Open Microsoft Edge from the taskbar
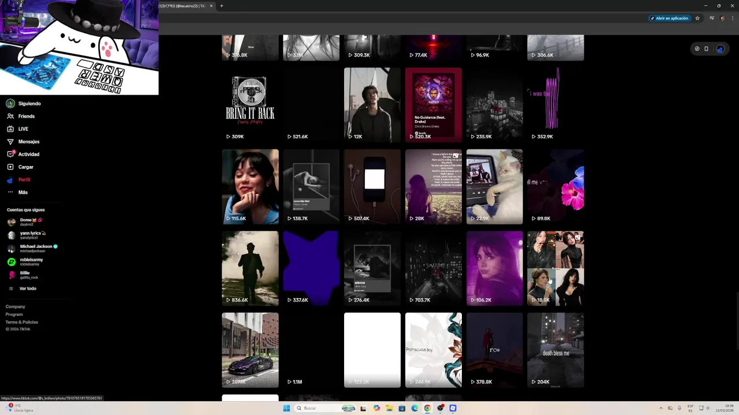739x415 pixels. pos(415,408)
